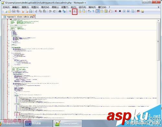Play back the recorded macro

[124, 11]
